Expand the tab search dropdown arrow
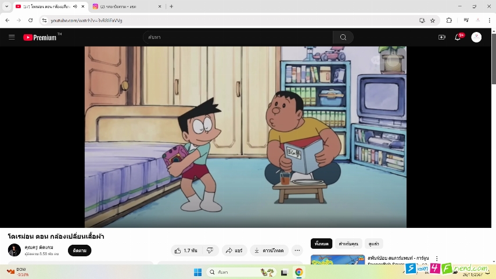 pyautogui.click(x=6, y=6)
